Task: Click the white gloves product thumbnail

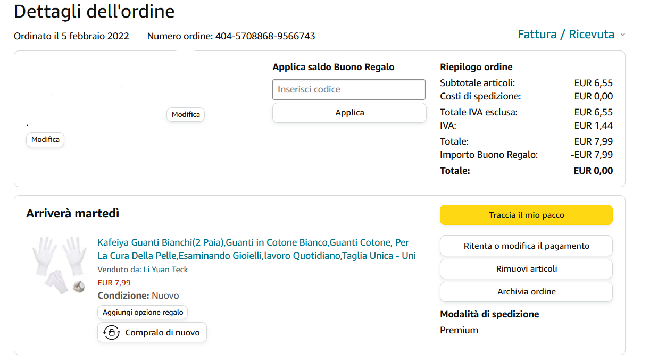Action: [59, 265]
